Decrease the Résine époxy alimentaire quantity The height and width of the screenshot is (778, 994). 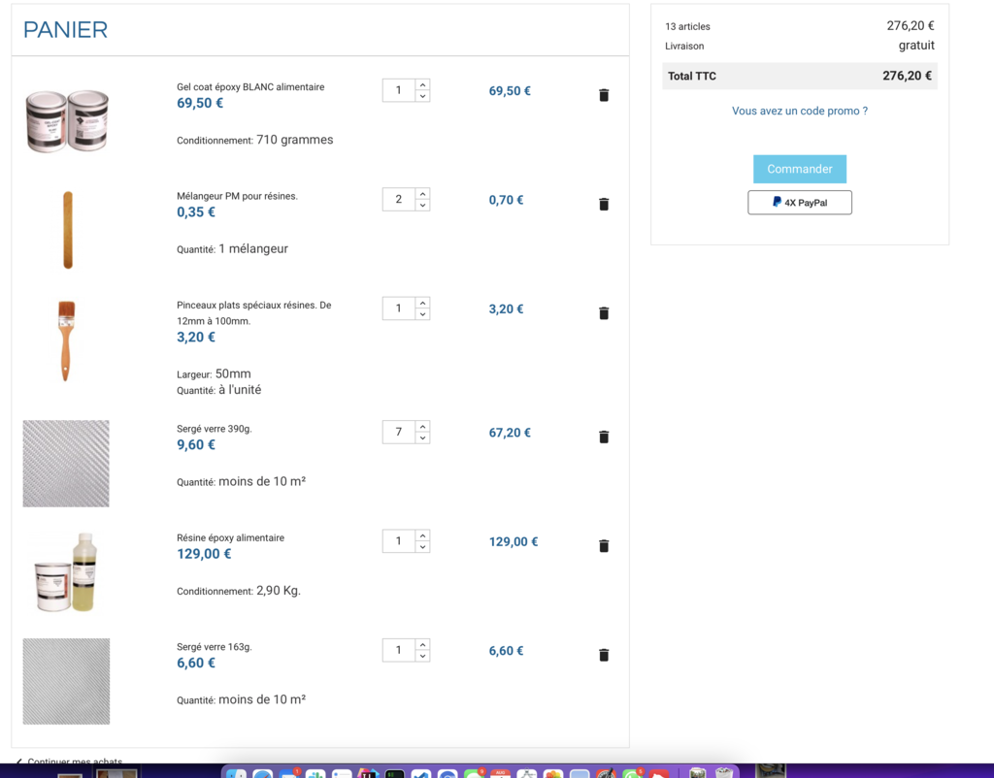[423, 546]
